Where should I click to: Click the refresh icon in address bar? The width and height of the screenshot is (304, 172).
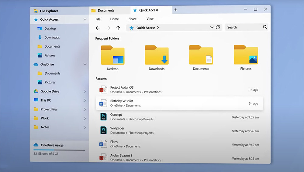tap(218, 27)
